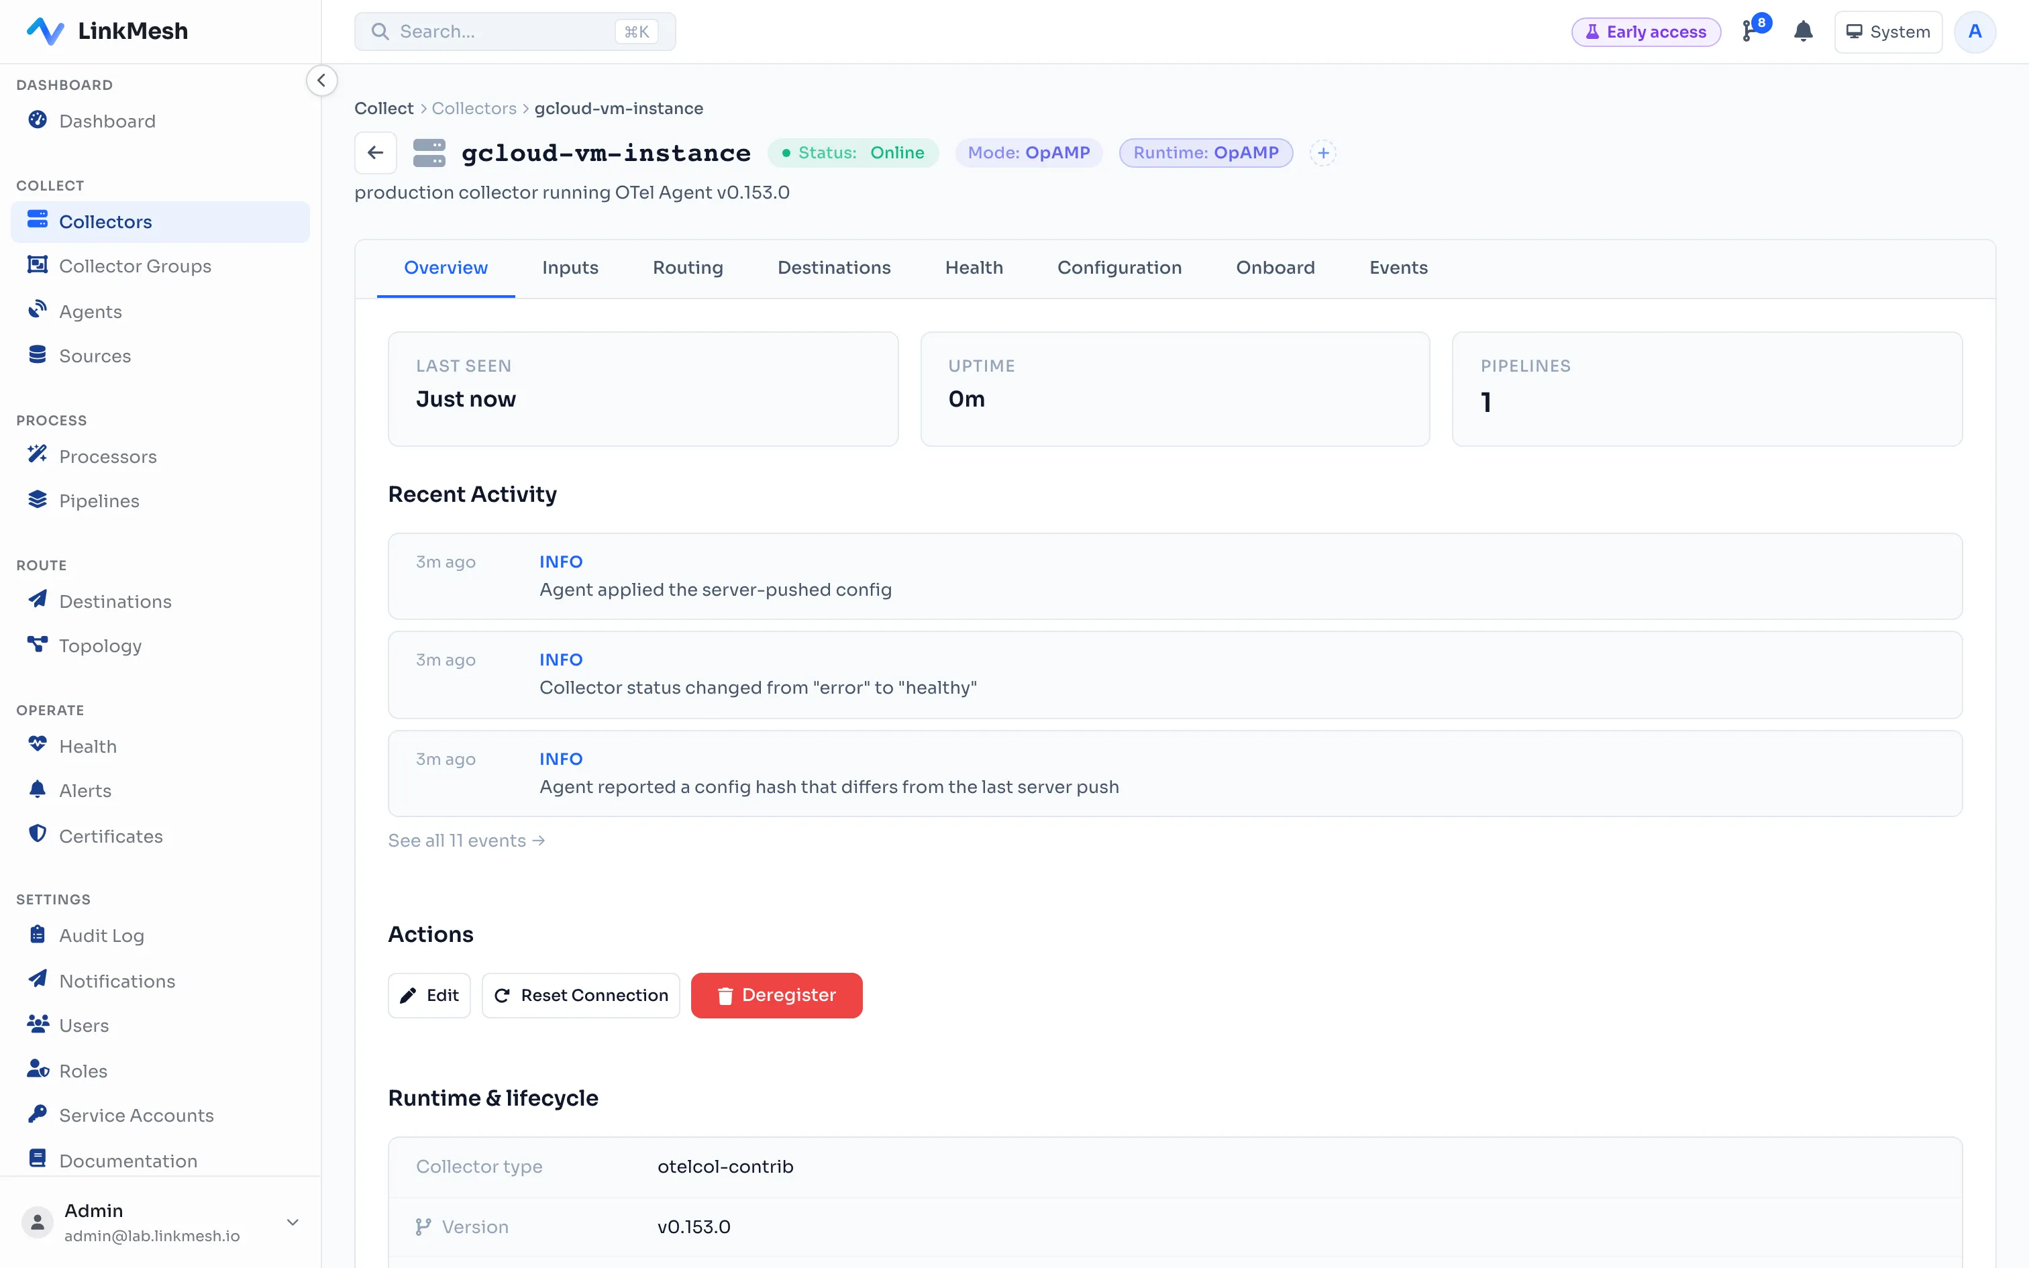Click admin@lab.linkmesh.io account email
2029x1268 pixels.
click(152, 1235)
